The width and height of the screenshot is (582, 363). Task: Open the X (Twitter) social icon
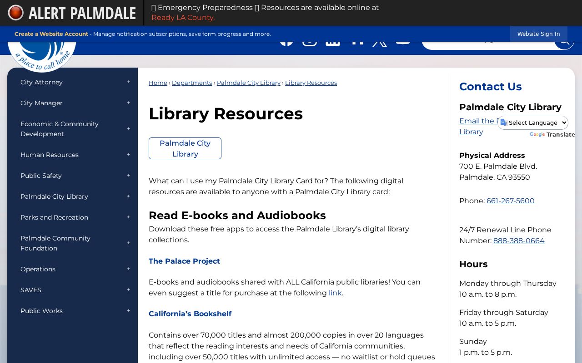pyautogui.click(x=380, y=42)
